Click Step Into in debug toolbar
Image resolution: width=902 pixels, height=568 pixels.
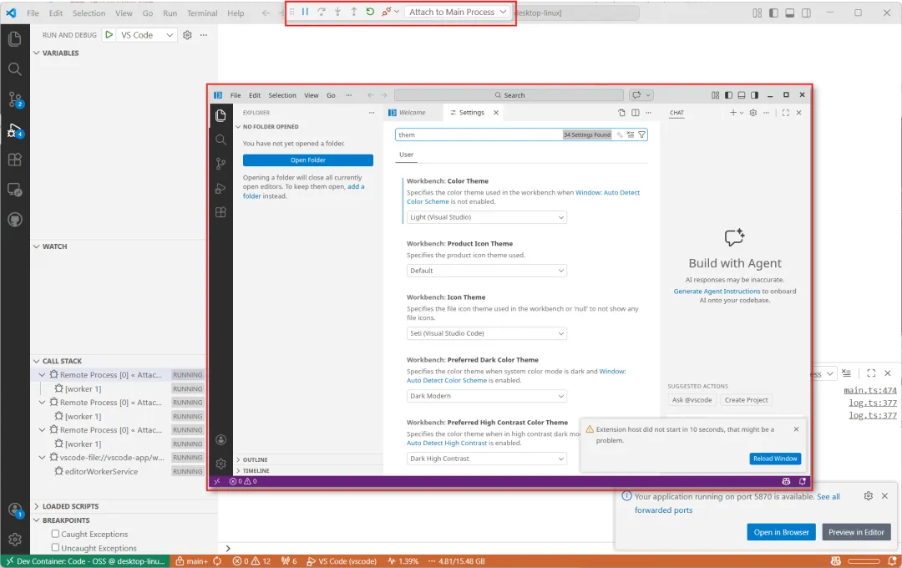[x=337, y=12]
